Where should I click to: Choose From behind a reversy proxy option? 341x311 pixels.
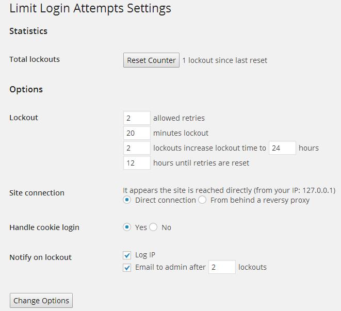pos(203,200)
